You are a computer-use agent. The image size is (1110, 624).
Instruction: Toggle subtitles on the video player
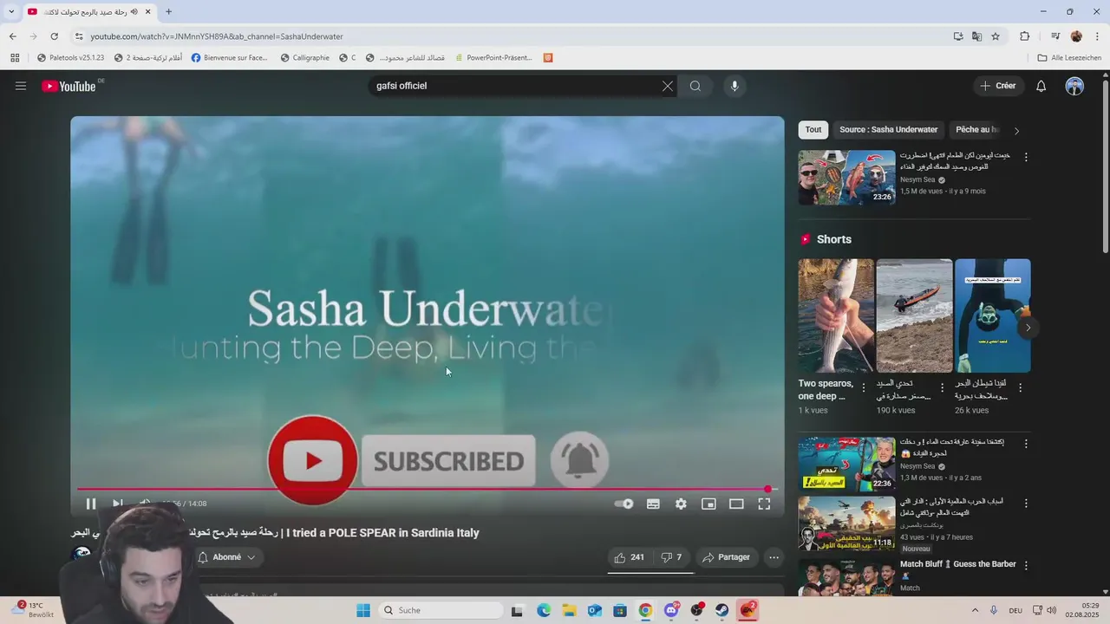point(653,504)
